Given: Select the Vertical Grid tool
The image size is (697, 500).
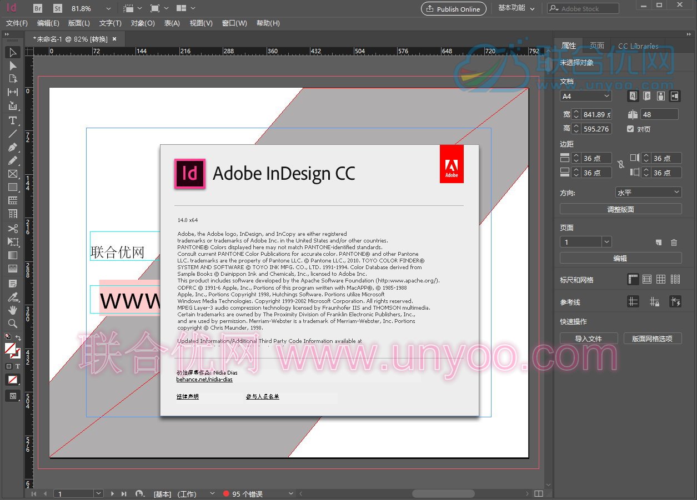Looking at the screenshot, I should coord(13,214).
